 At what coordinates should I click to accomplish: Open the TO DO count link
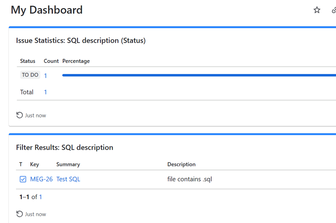click(x=45, y=76)
